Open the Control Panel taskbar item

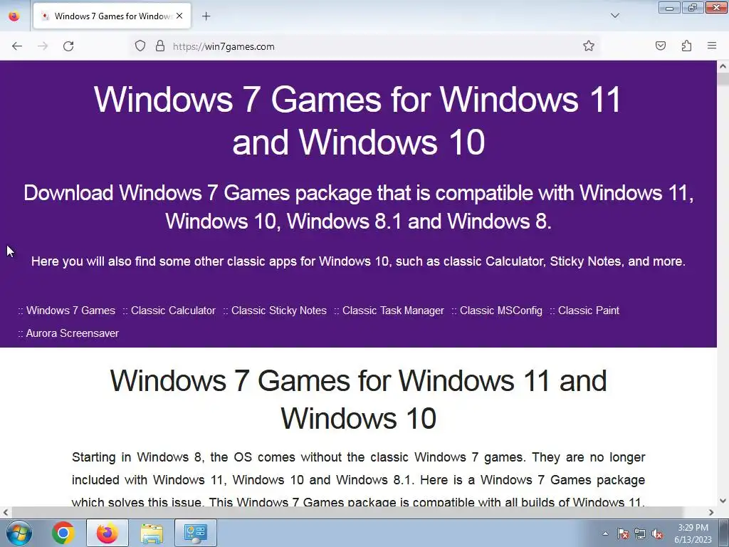click(196, 533)
